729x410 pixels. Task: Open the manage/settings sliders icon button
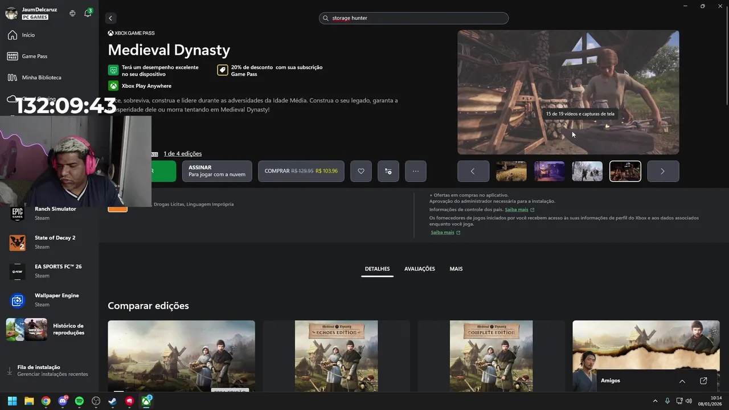pyautogui.click(x=388, y=171)
